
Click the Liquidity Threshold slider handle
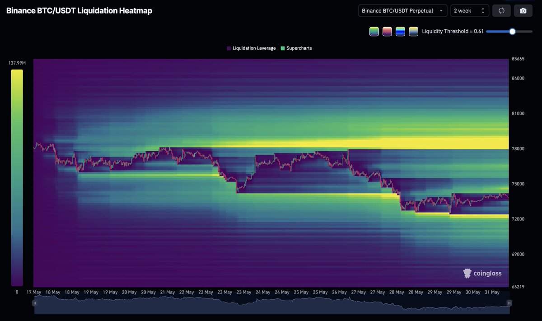click(x=512, y=32)
